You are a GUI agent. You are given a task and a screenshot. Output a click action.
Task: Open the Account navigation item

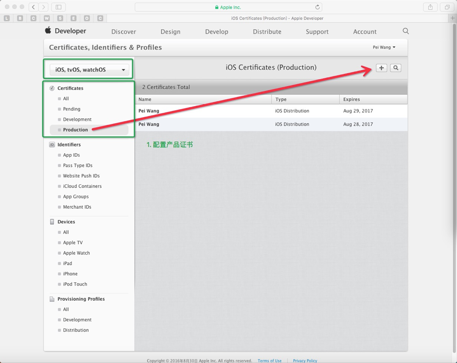(365, 32)
